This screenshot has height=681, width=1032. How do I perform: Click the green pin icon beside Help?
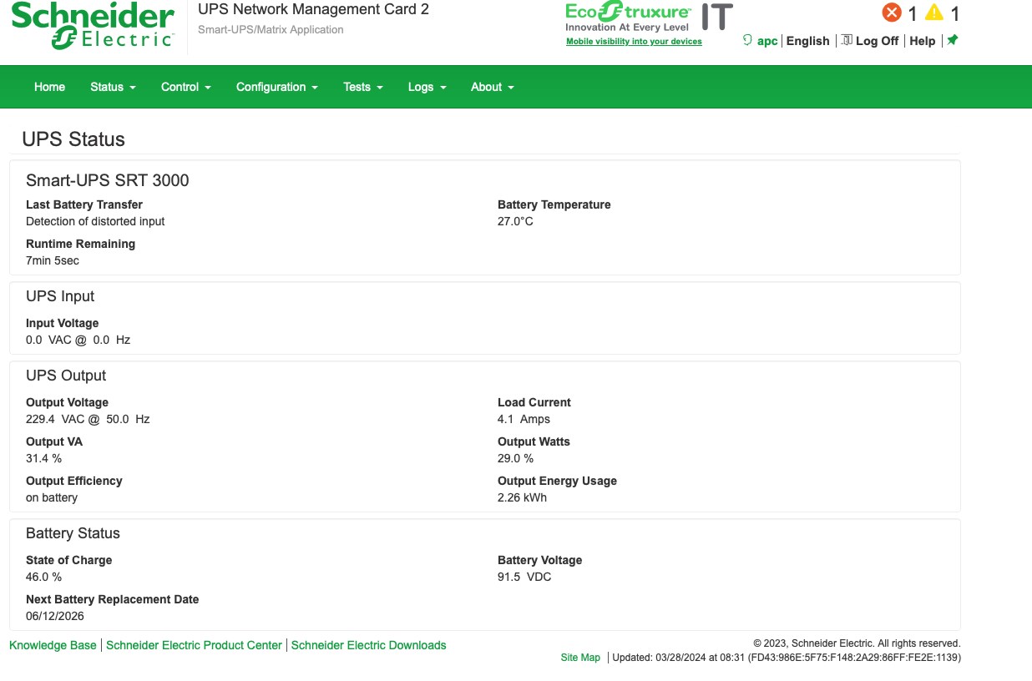click(953, 40)
